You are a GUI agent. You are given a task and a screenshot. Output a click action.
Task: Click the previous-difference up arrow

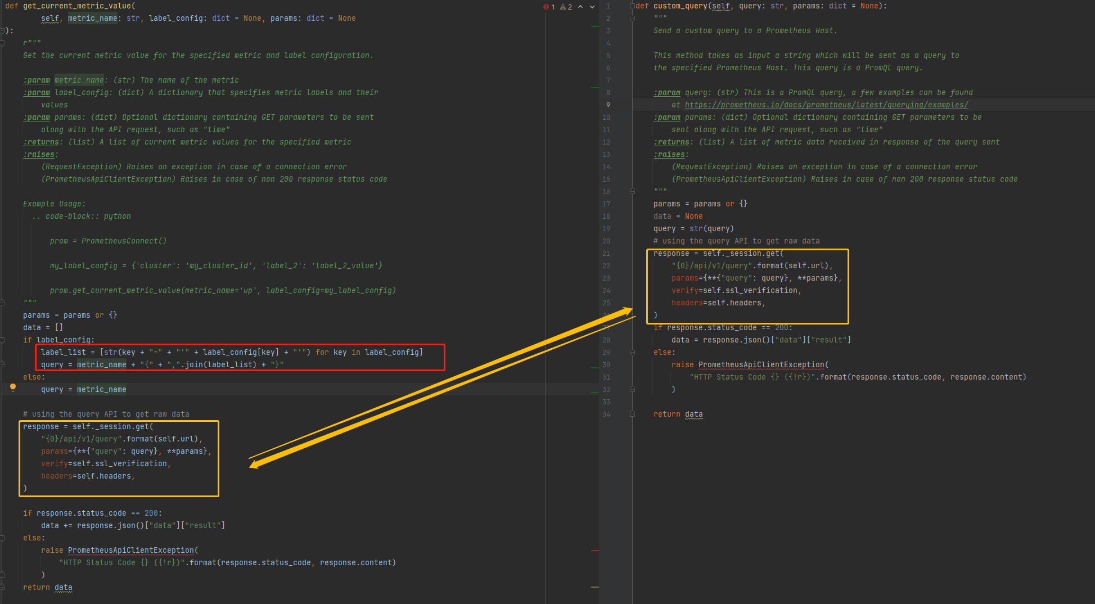click(581, 7)
